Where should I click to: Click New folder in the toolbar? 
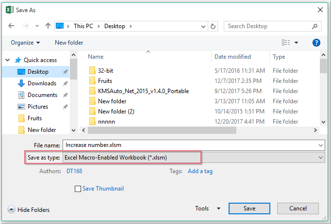(69, 43)
